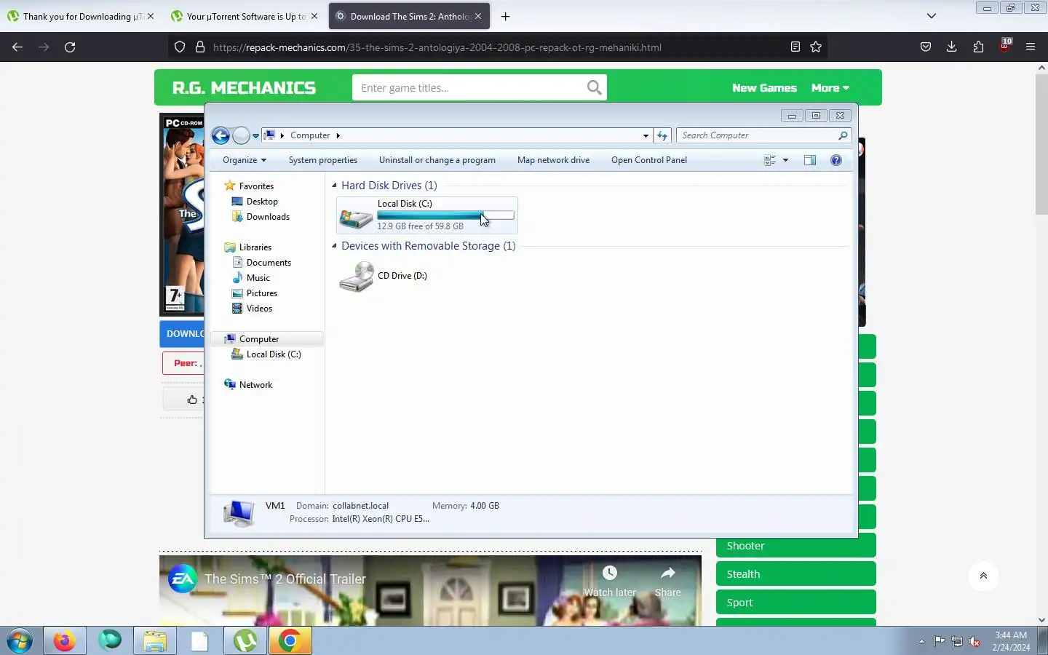The width and height of the screenshot is (1048, 655).
Task: Click the Explorer back navigation arrow
Action: (221, 135)
